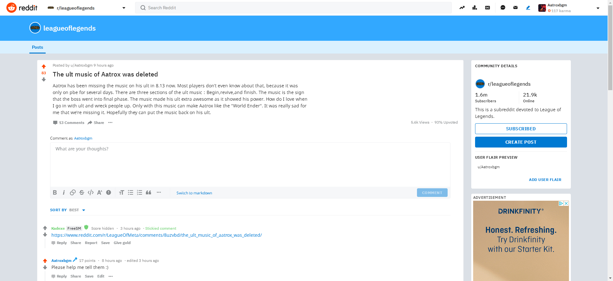Viewport: 613px width, 281px height.
Task: Save Kadexe's stickied comment
Action: tap(105, 243)
